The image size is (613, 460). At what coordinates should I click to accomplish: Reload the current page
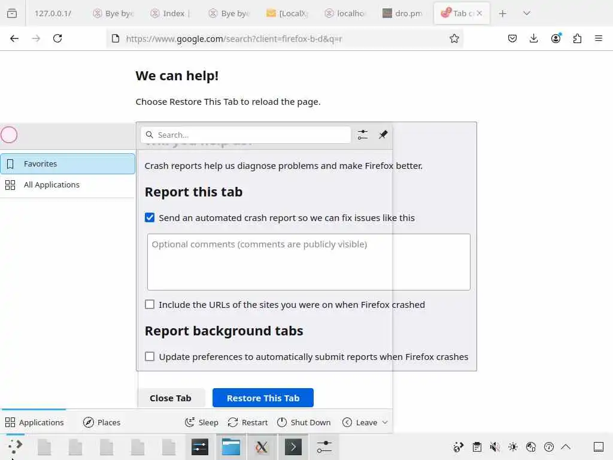pos(57,38)
